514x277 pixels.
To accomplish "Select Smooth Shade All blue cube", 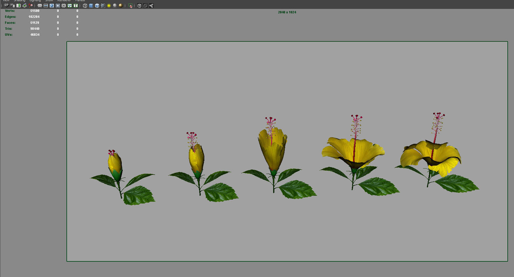I will 91,6.
